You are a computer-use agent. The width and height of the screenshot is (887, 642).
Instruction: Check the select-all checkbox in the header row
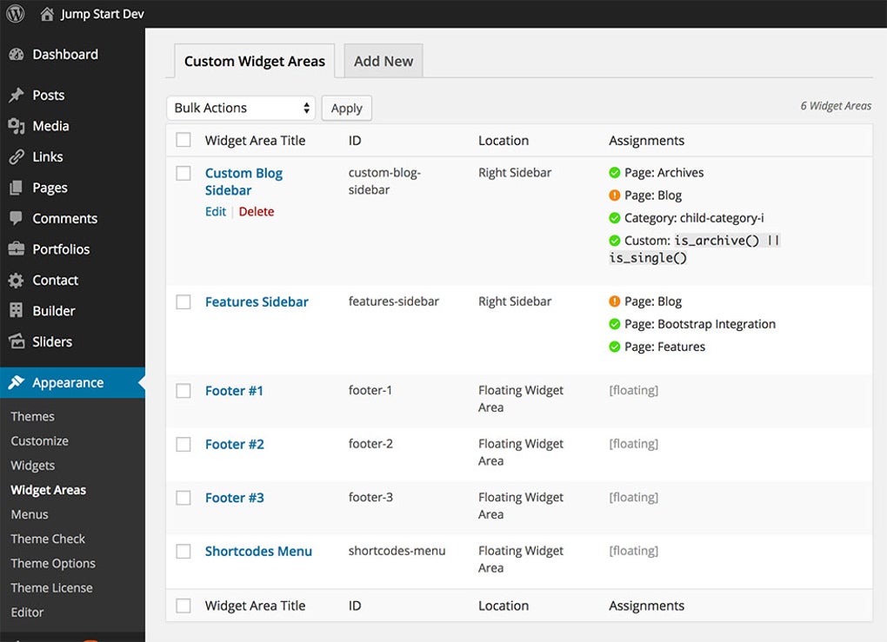coord(183,139)
